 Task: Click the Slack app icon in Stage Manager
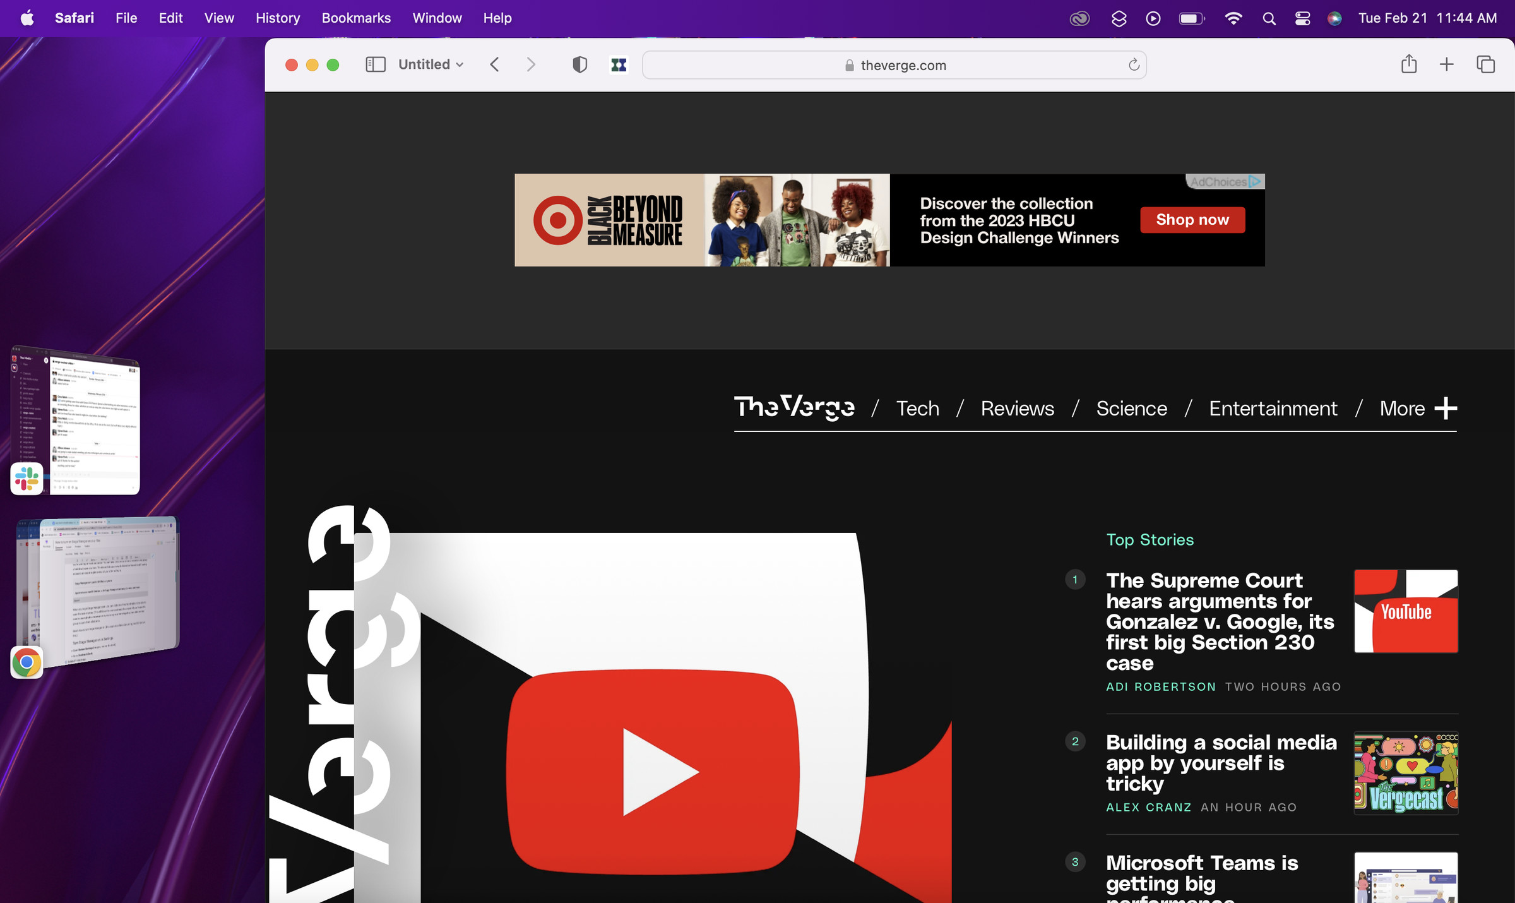click(27, 478)
